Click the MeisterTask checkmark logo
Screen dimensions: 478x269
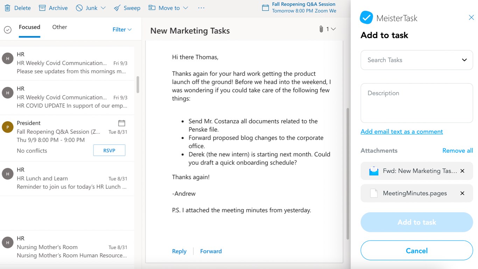point(366,18)
